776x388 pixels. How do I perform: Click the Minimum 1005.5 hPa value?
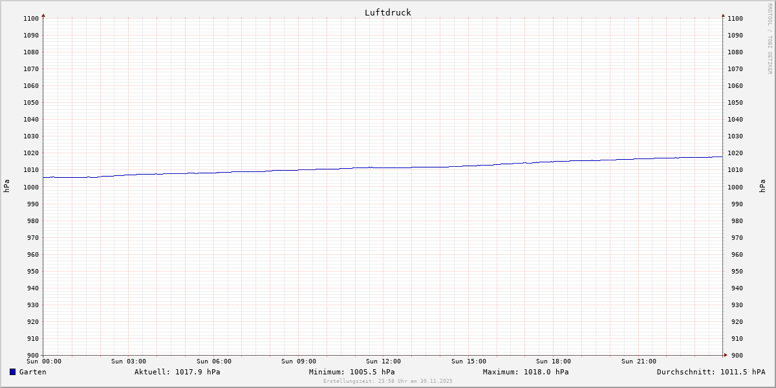pos(352,372)
